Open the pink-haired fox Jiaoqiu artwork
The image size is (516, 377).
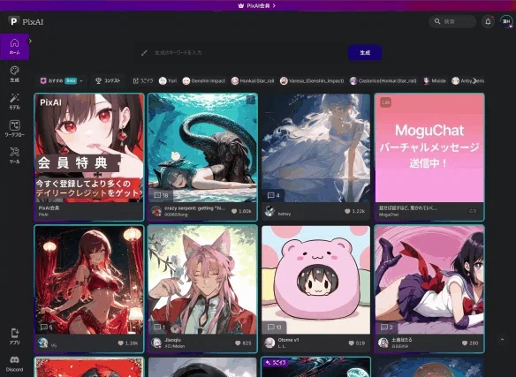click(202, 280)
